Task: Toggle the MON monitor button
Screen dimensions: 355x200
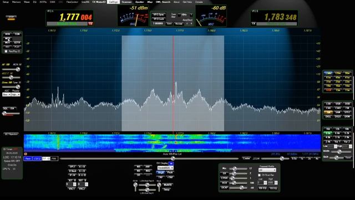Action: 8,34
